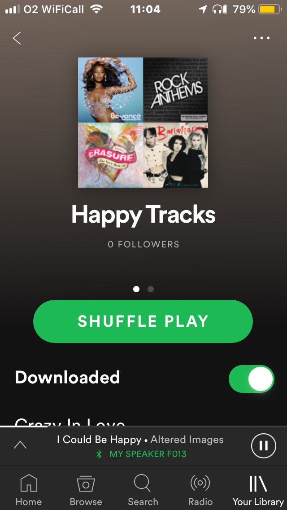The height and width of the screenshot is (510, 287).
Task: Open the three-dot more options menu
Action: [x=261, y=38]
